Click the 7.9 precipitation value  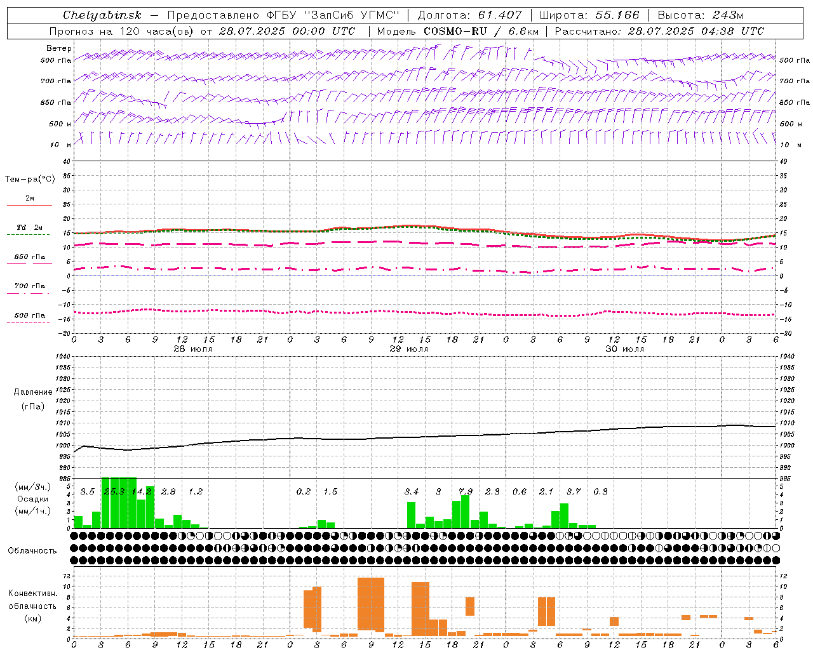click(x=466, y=492)
